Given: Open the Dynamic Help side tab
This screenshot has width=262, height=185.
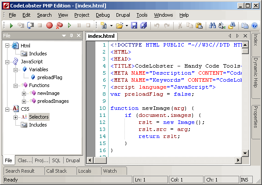Looking at the screenshot, I should pos(256,73).
